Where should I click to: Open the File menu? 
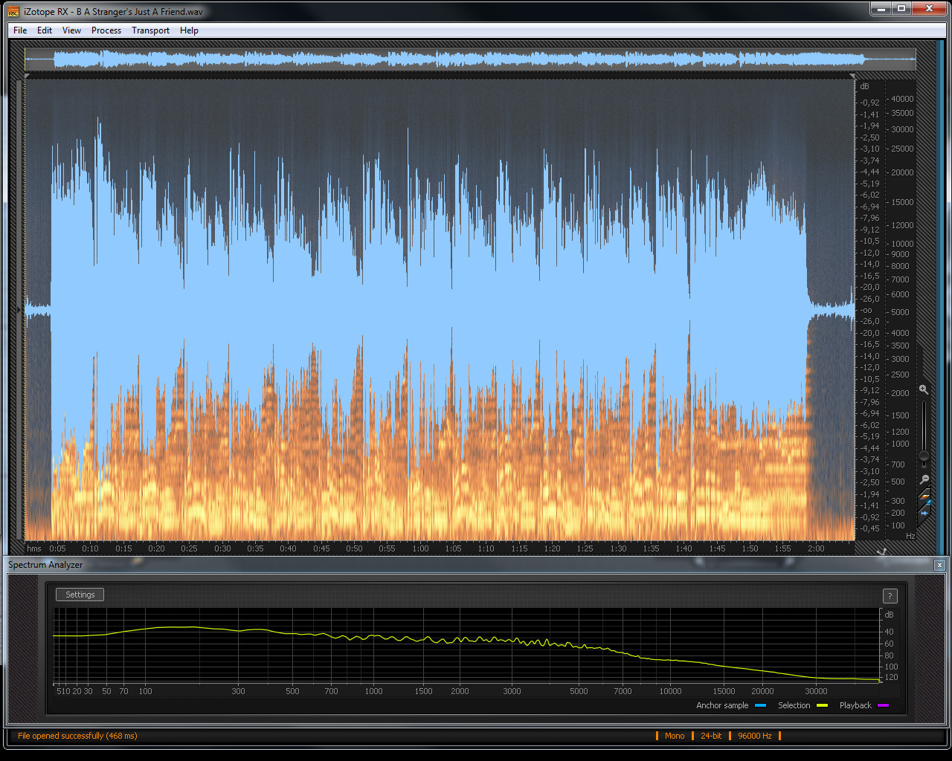point(20,30)
